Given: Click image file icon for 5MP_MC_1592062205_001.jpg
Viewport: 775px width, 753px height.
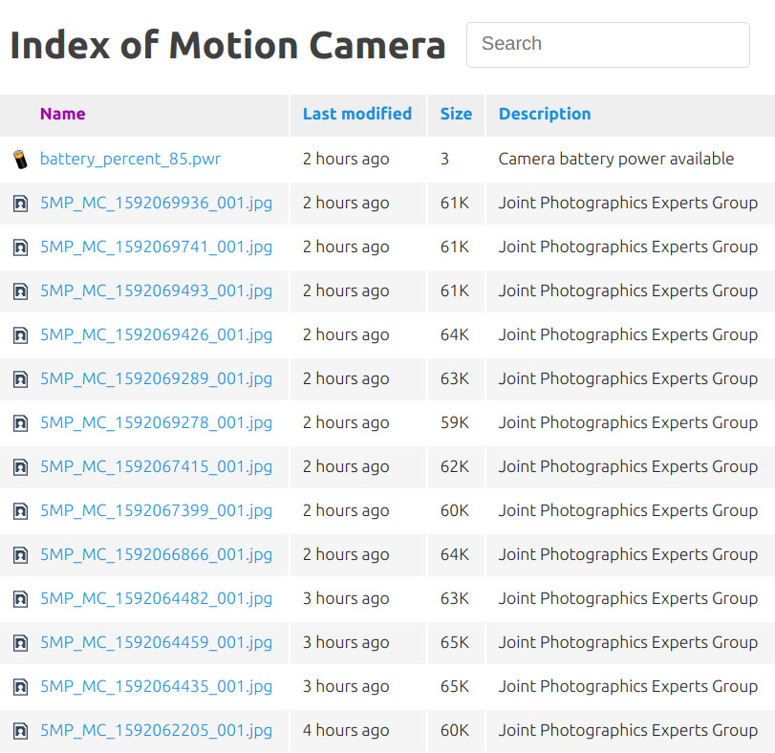Looking at the screenshot, I should (x=20, y=731).
